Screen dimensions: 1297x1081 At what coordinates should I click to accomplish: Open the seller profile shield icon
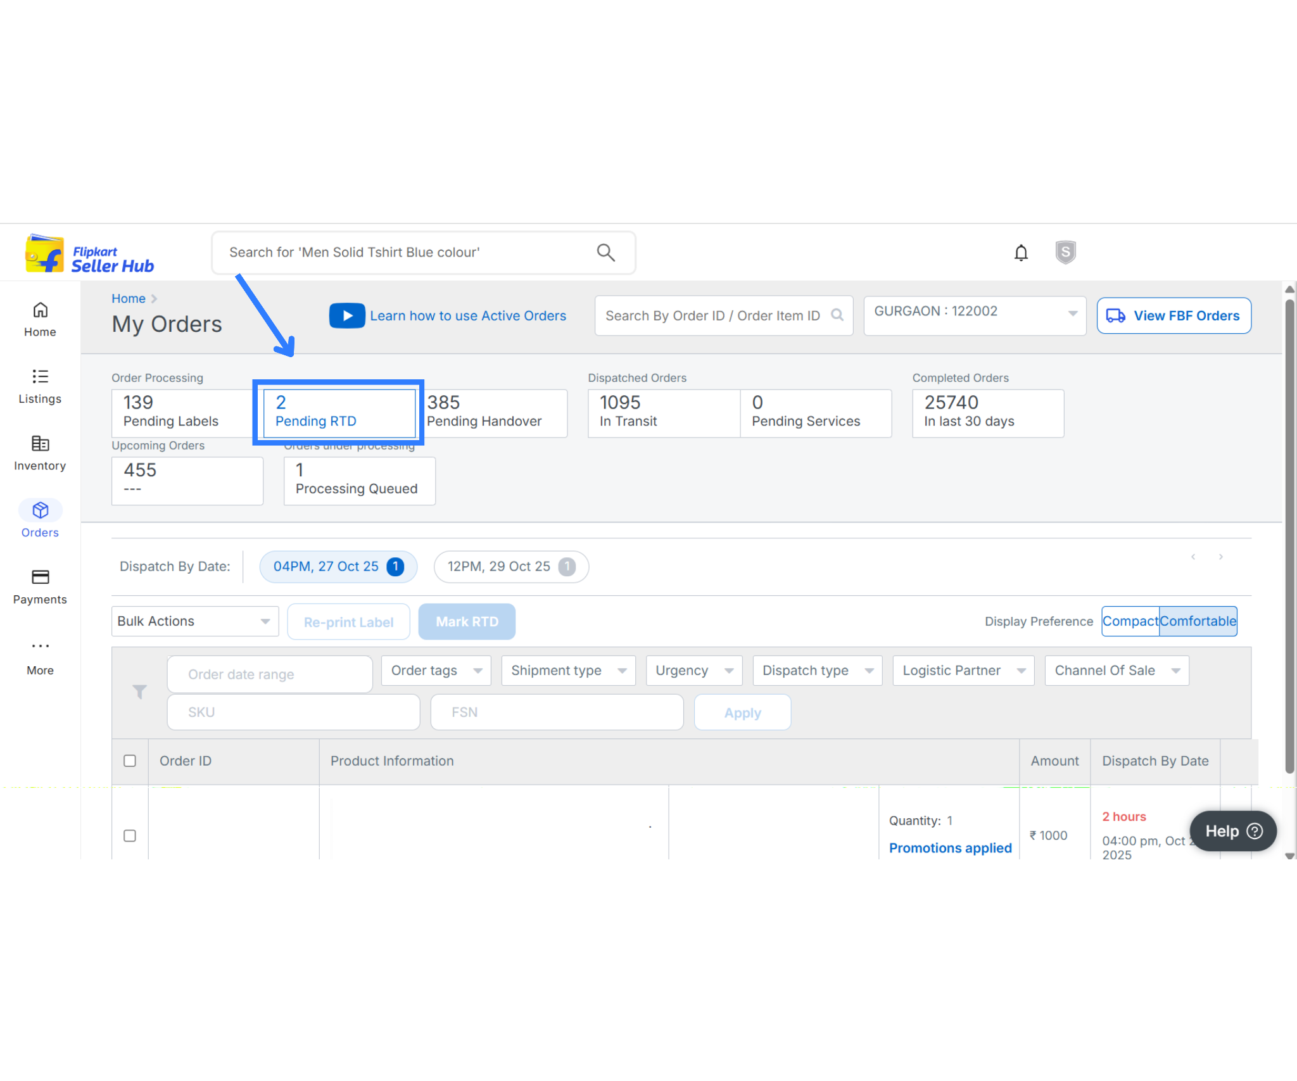[x=1065, y=252]
